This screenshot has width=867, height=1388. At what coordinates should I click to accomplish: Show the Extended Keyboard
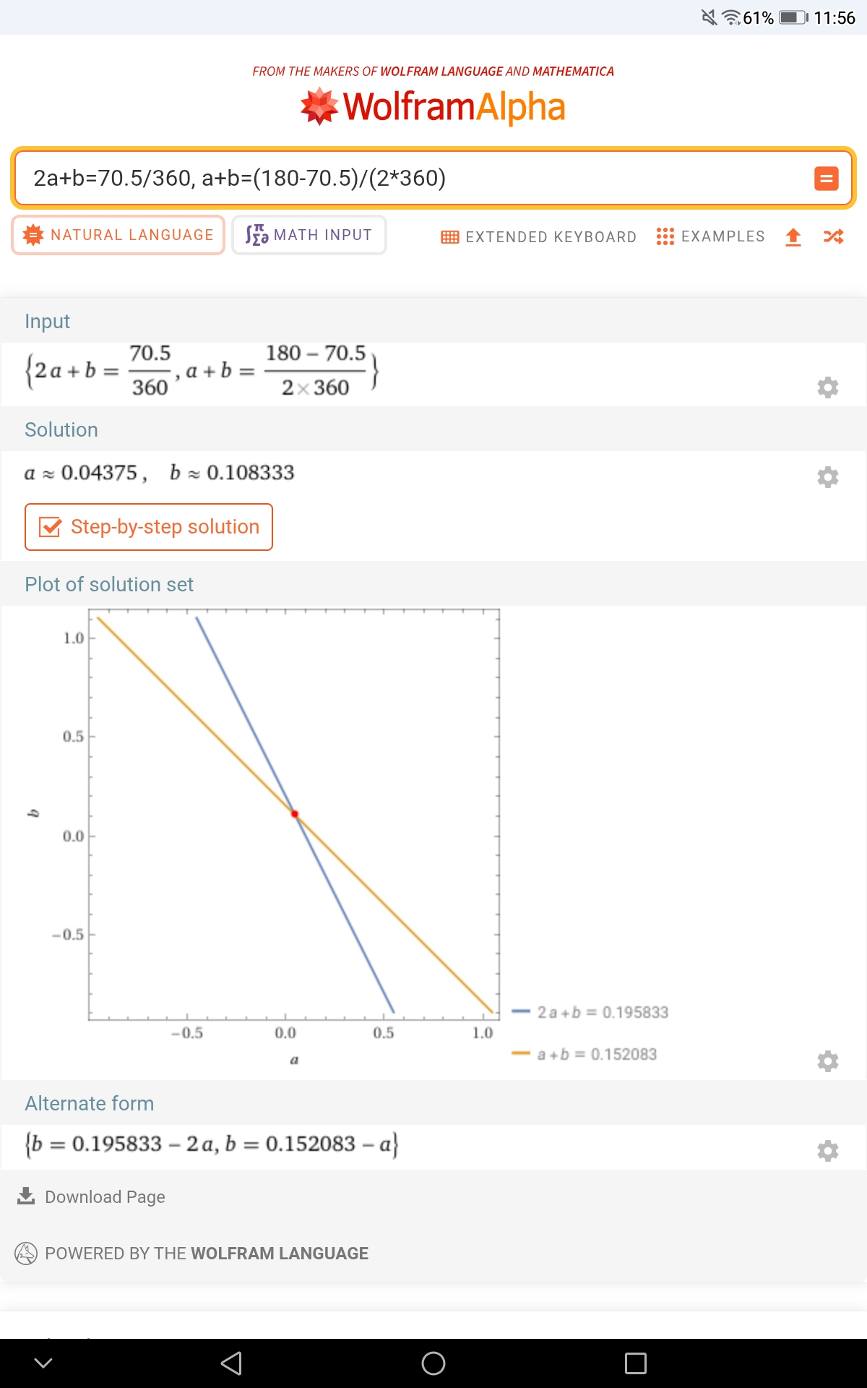tap(539, 237)
